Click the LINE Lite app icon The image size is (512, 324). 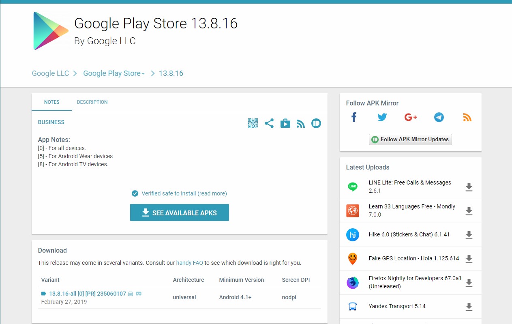353,187
